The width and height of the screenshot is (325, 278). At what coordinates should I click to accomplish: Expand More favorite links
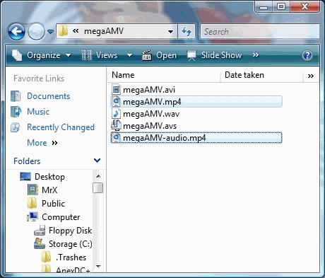[42, 143]
